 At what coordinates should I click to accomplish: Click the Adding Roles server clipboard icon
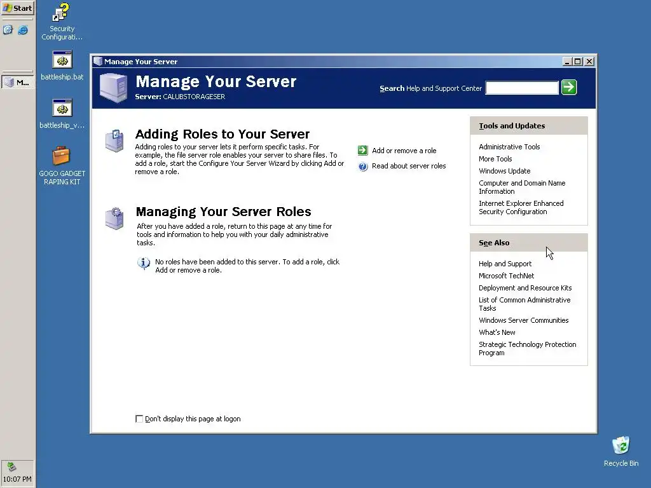click(x=114, y=140)
